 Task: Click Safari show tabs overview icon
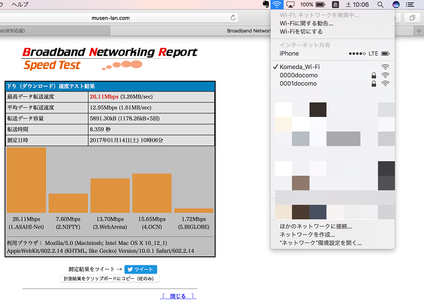[x=412, y=18]
